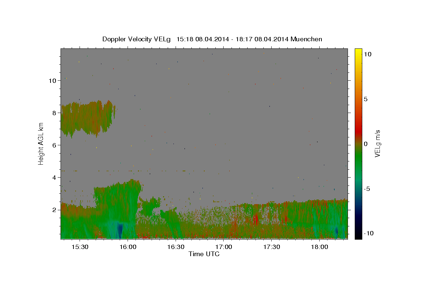Click the high cloud layer near 8 km
This screenshot has height=287, width=430.
pyautogui.click(x=87, y=119)
